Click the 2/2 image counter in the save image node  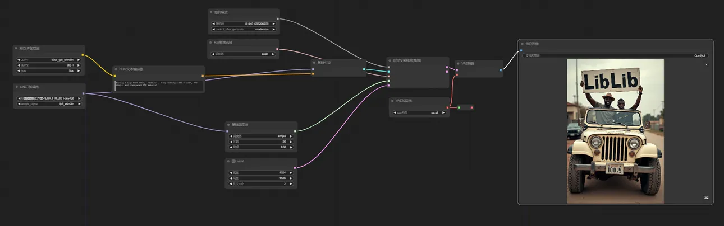707,197
